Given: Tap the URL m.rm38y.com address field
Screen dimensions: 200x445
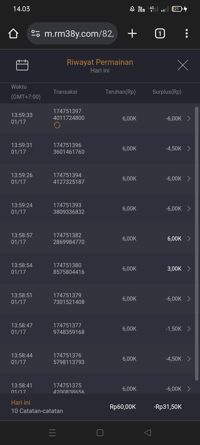Looking at the screenshot, I should click(x=79, y=34).
